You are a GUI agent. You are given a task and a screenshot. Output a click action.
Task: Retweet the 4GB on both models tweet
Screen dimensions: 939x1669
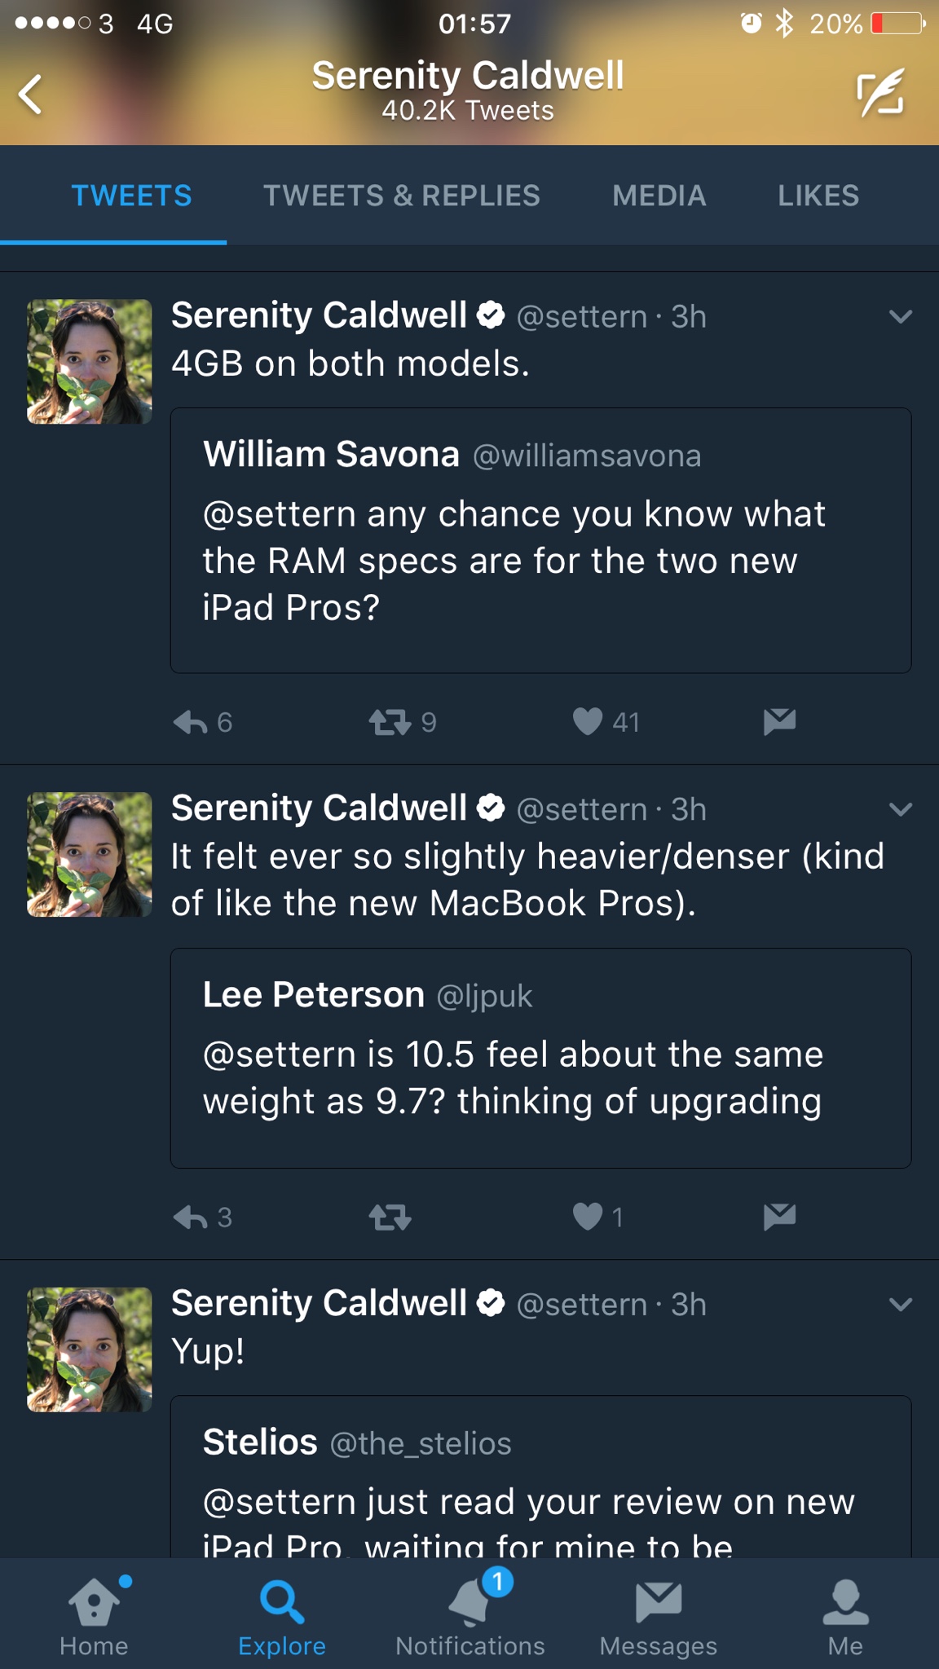[390, 722]
